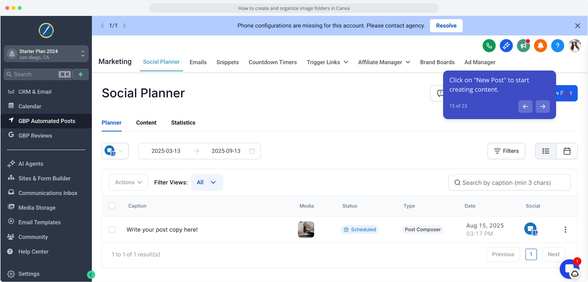Open the blue question mark help icon
The width and height of the screenshot is (588, 282).
pos(558,46)
